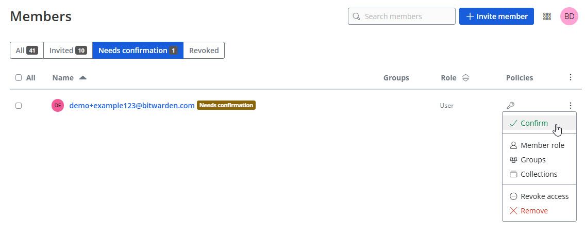This screenshot has height=234, width=585.
Task: Choose Confirm from the member menu
Action: (534, 124)
